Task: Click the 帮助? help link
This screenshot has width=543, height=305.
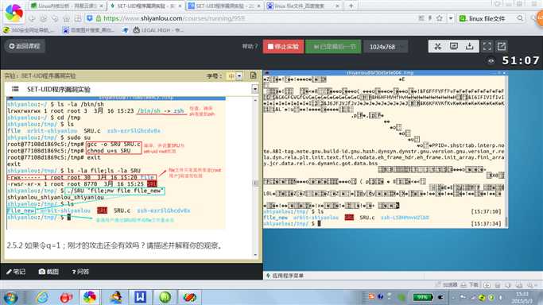Action: pos(250,46)
